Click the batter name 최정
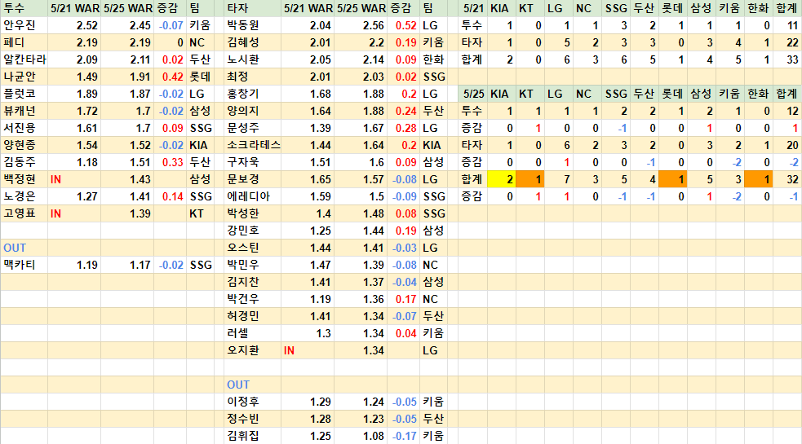 [237, 77]
